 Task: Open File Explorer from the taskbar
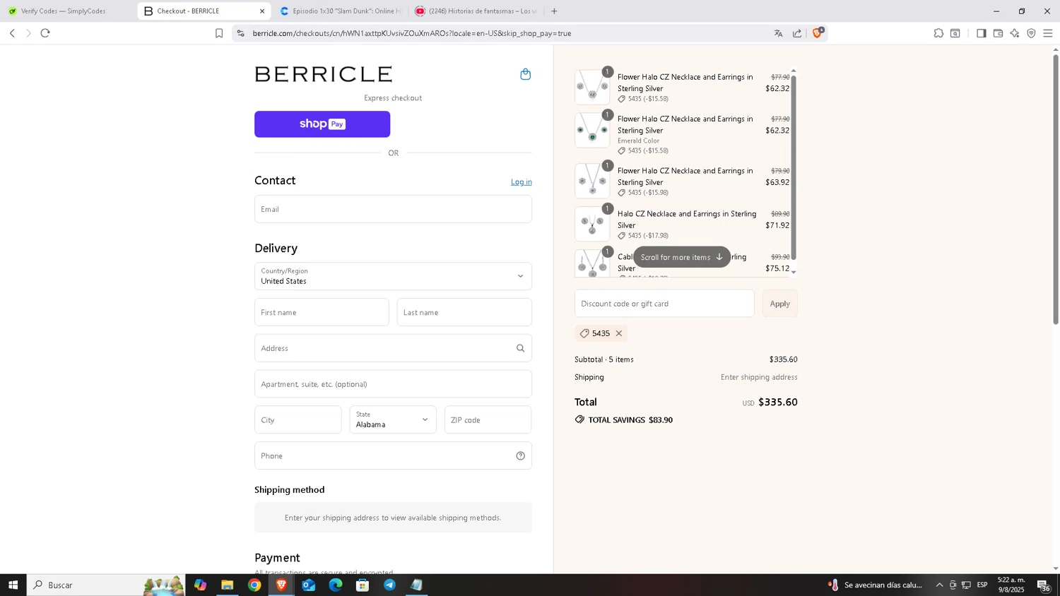(227, 585)
